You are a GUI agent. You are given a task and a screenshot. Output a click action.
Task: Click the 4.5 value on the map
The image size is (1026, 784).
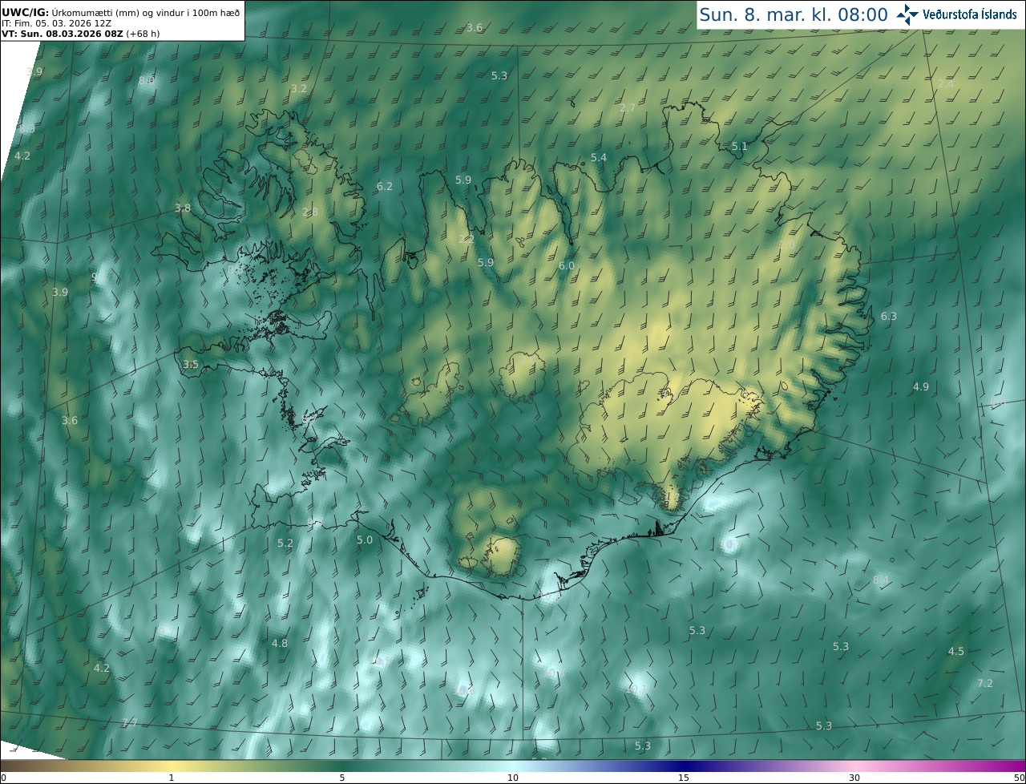coord(956,652)
